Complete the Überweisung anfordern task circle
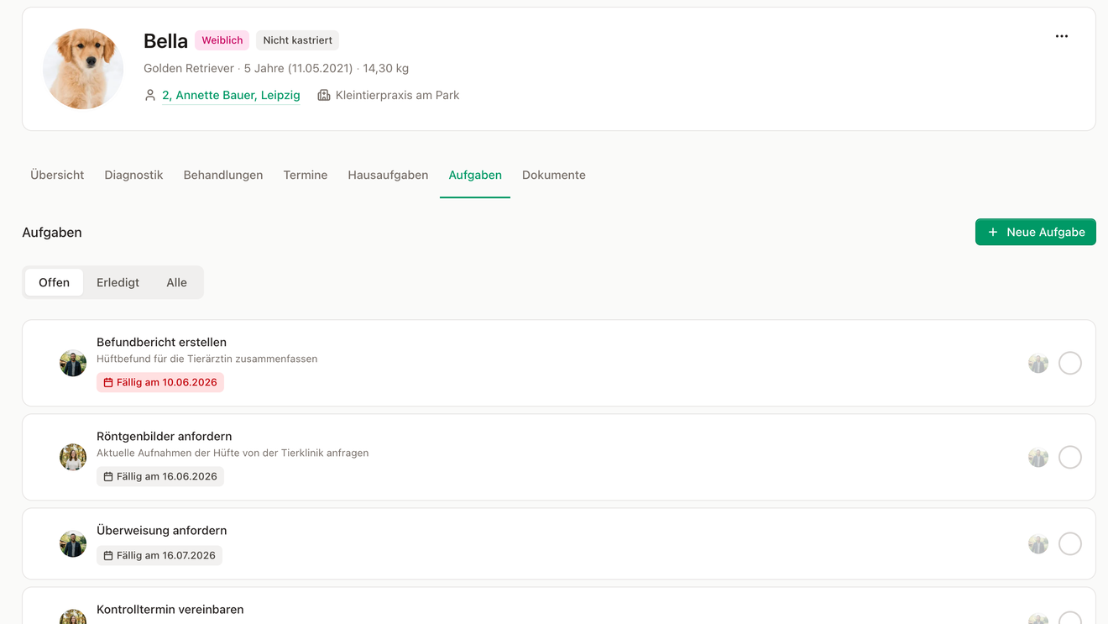This screenshot has width=1108, height=624. [x=1070, y=543]
